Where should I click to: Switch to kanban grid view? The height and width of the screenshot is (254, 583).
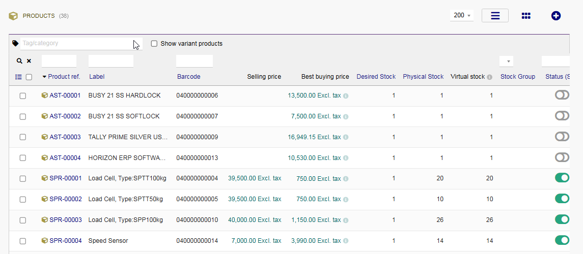coord(526,16)
